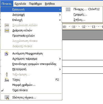Click the merge cells icon
The width and height of the screenshot is (103, 104).
click(x=7, y=25)
